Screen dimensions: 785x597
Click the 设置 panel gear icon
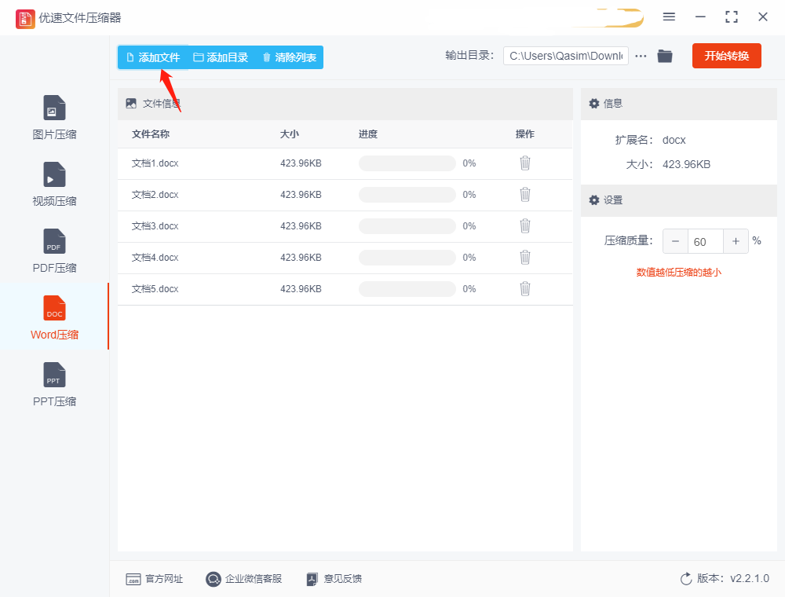pos(593,200)
